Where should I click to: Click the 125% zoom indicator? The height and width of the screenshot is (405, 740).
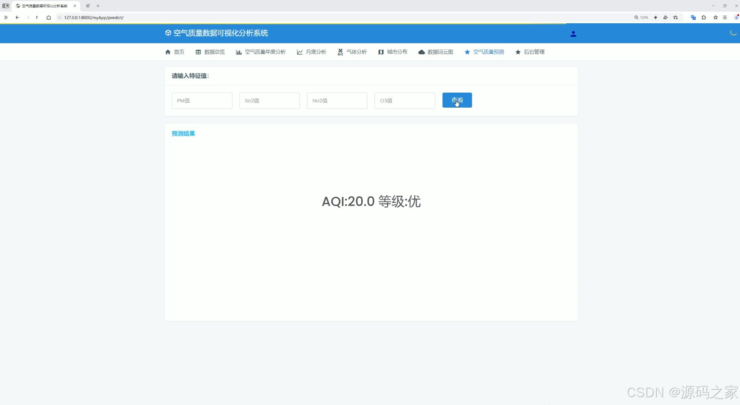click(641, 17)
